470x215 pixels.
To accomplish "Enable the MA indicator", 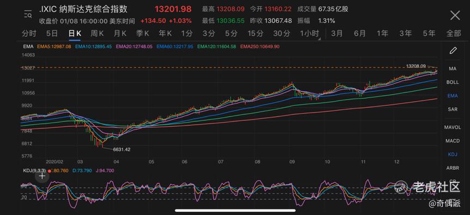I will click(x=453, y=69).
